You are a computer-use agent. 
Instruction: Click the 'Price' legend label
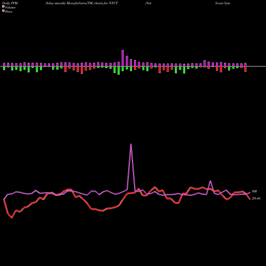9,12
